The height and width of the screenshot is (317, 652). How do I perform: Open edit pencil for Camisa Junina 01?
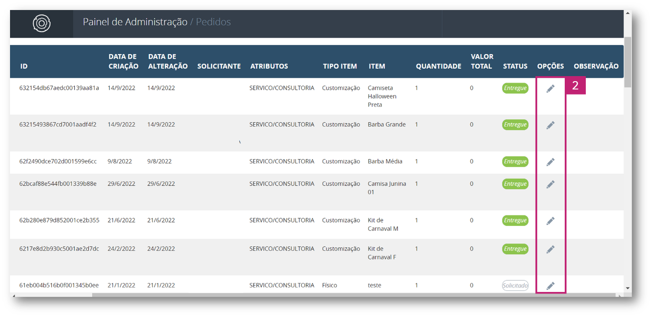[550, 184]
